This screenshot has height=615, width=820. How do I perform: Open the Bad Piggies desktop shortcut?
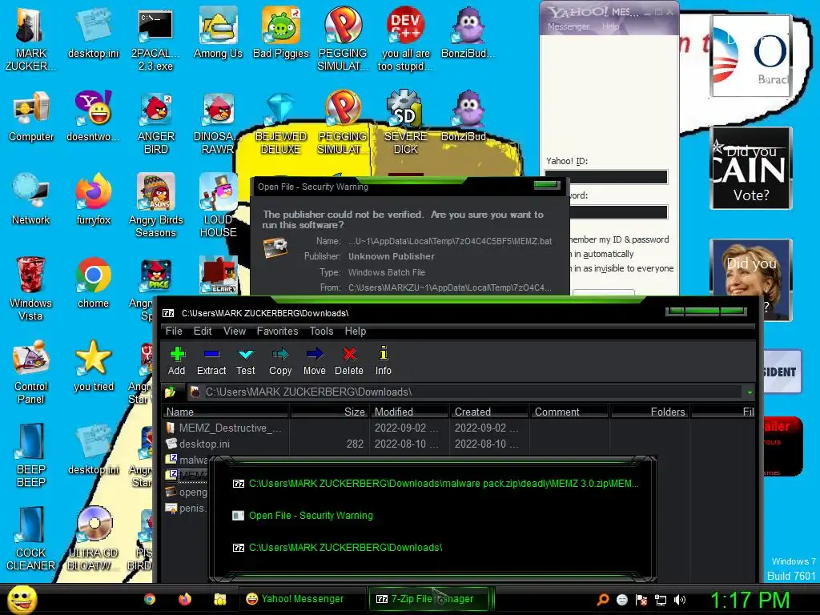tap(281, 33)
